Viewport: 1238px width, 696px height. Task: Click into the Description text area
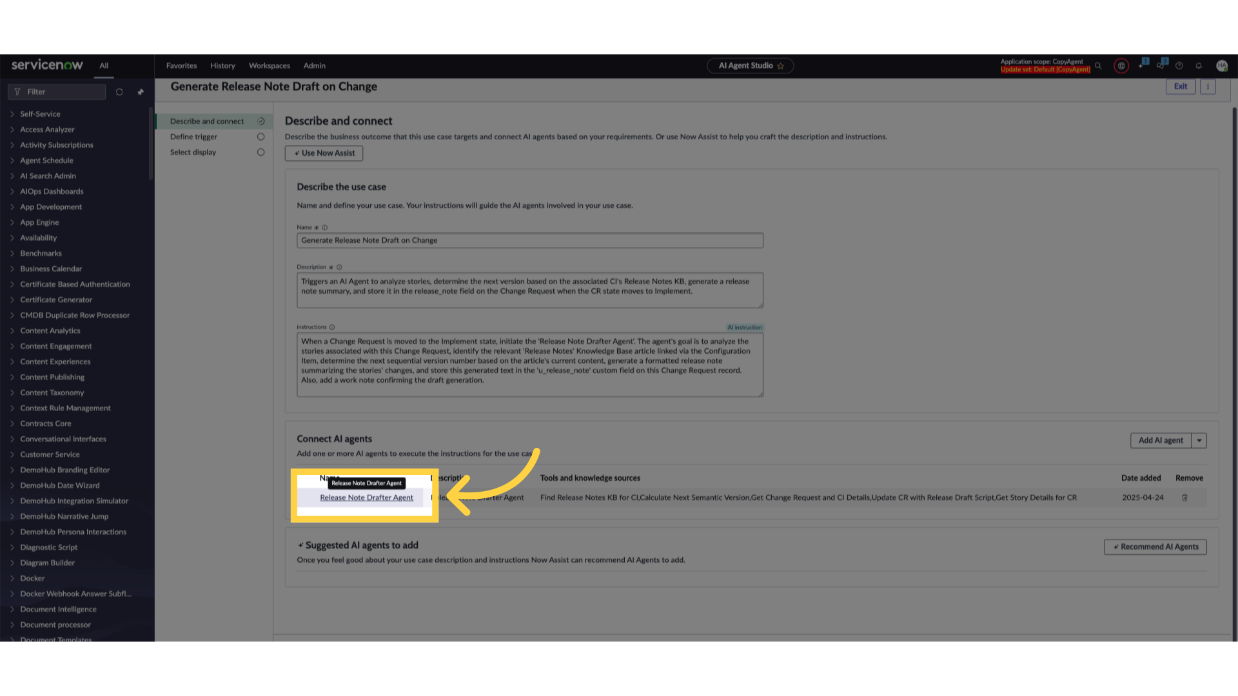tap(530, 290)
